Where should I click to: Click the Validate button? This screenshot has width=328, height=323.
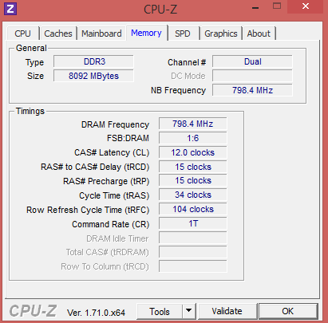pos(227,311)
